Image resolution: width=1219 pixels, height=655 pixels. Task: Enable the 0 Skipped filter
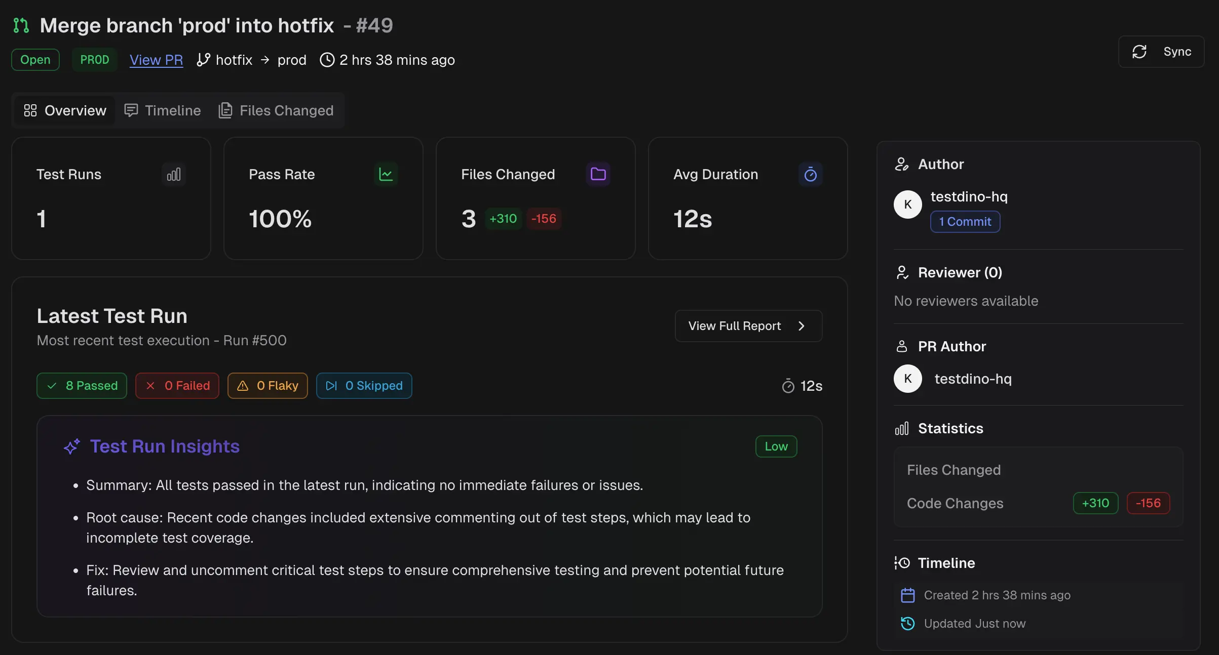[364, 385]
